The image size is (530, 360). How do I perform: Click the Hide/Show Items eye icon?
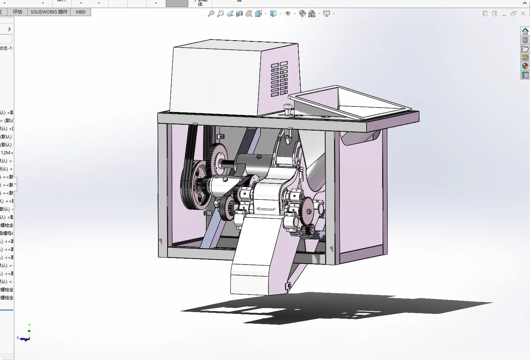pos(288,14)
